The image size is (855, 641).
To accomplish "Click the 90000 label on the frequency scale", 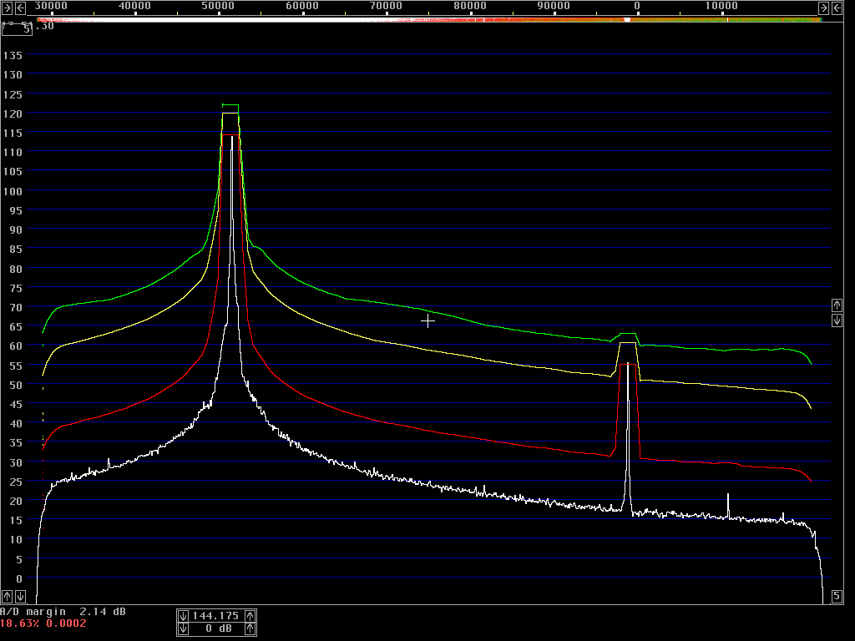I will [554, 6].
